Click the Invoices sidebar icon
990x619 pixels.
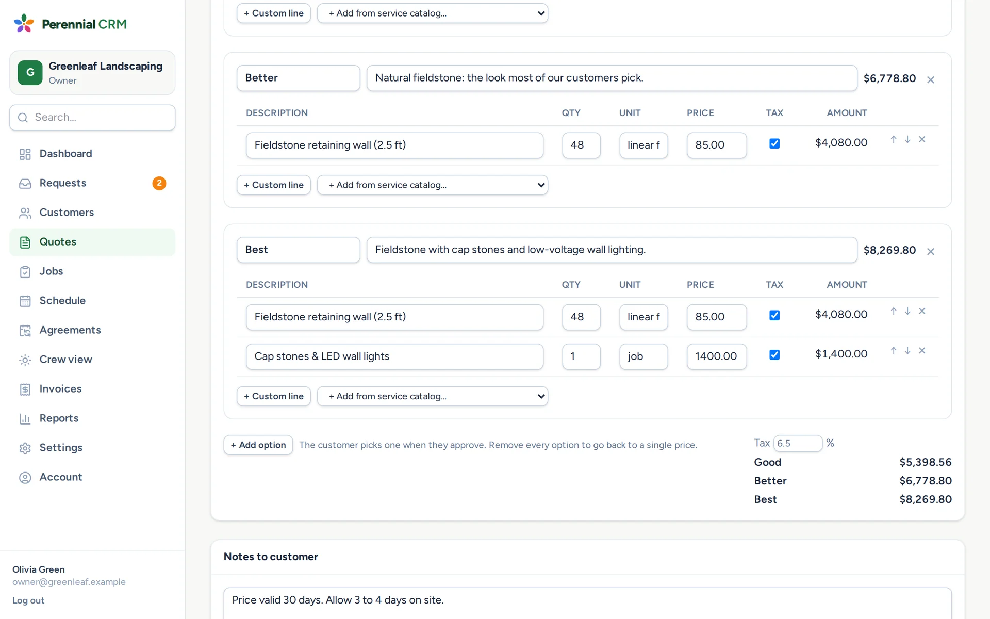coord(25,389)
